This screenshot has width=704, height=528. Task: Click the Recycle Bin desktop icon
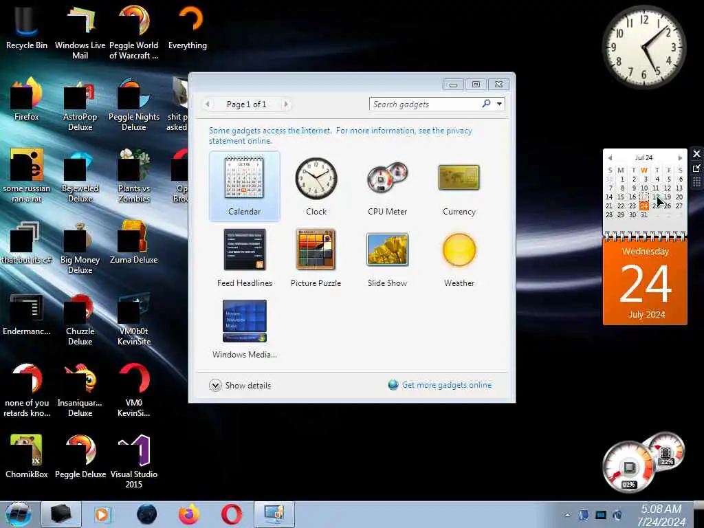coord(27,27)
